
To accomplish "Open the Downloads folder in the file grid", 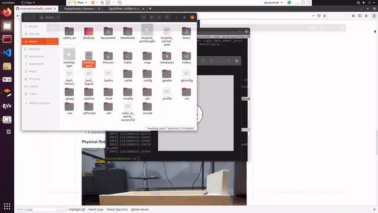I will [128, 33].
